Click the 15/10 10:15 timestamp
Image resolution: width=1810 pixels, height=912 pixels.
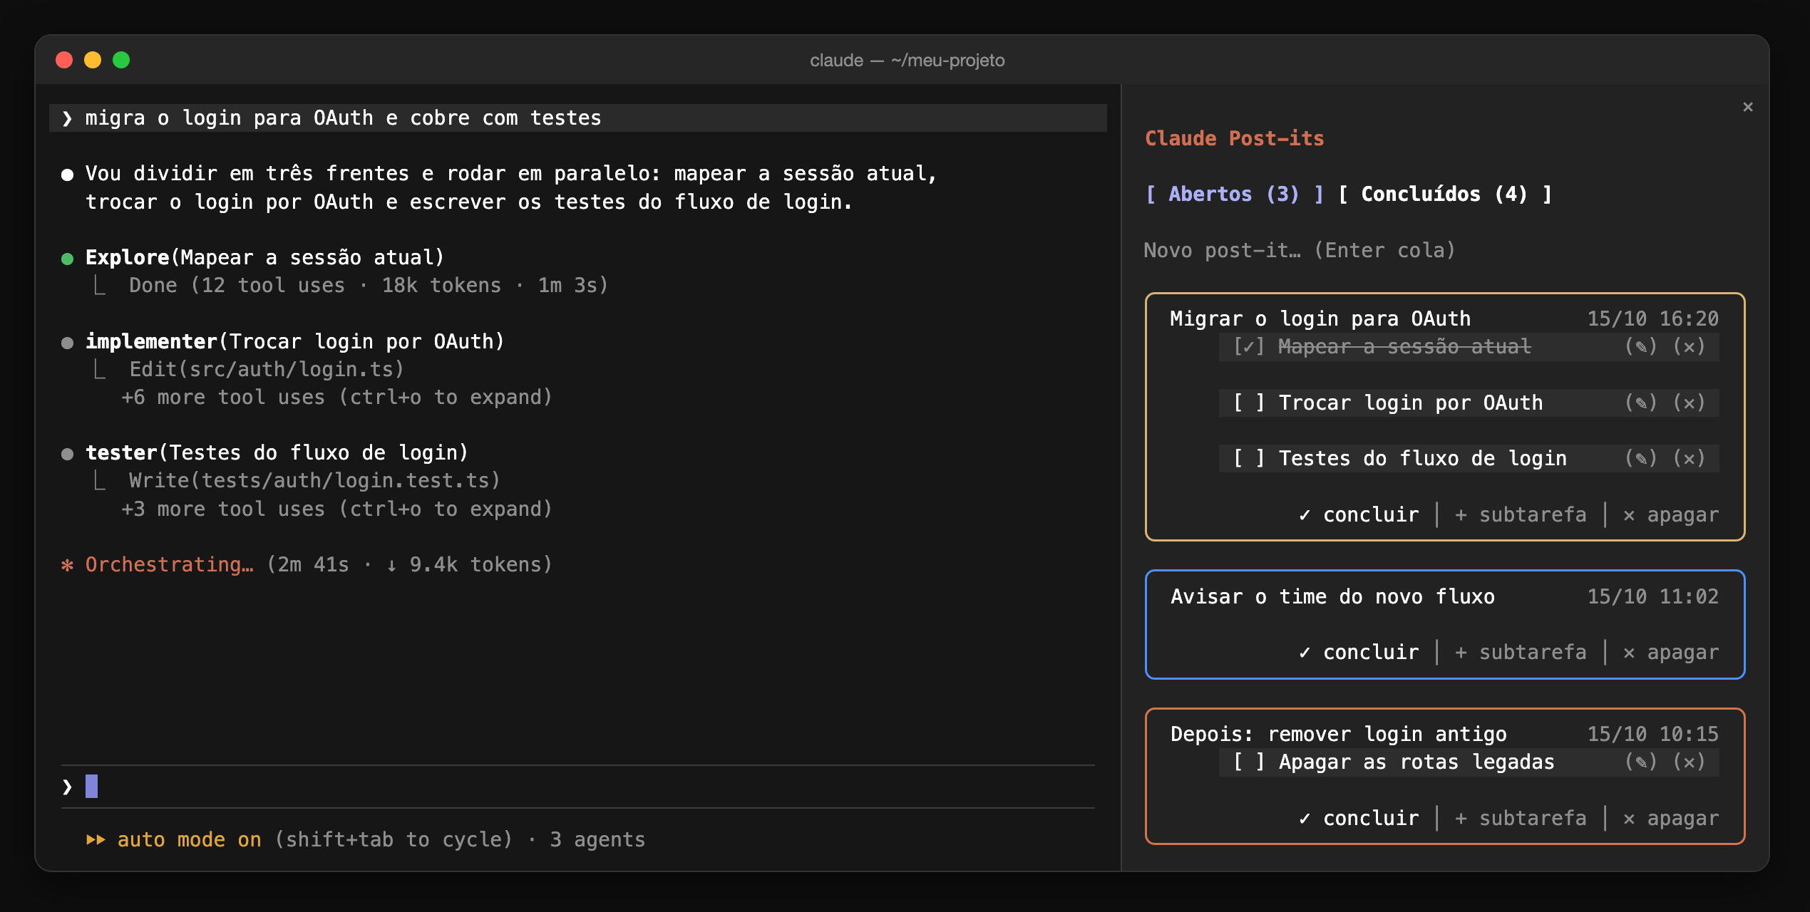pos(1652,734)
